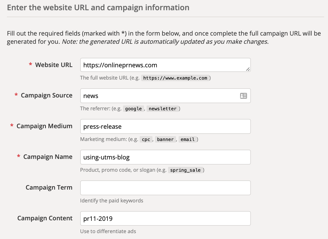Place cursor in Campaign Name field
The image size is (328, 239).
coord(165,157)
